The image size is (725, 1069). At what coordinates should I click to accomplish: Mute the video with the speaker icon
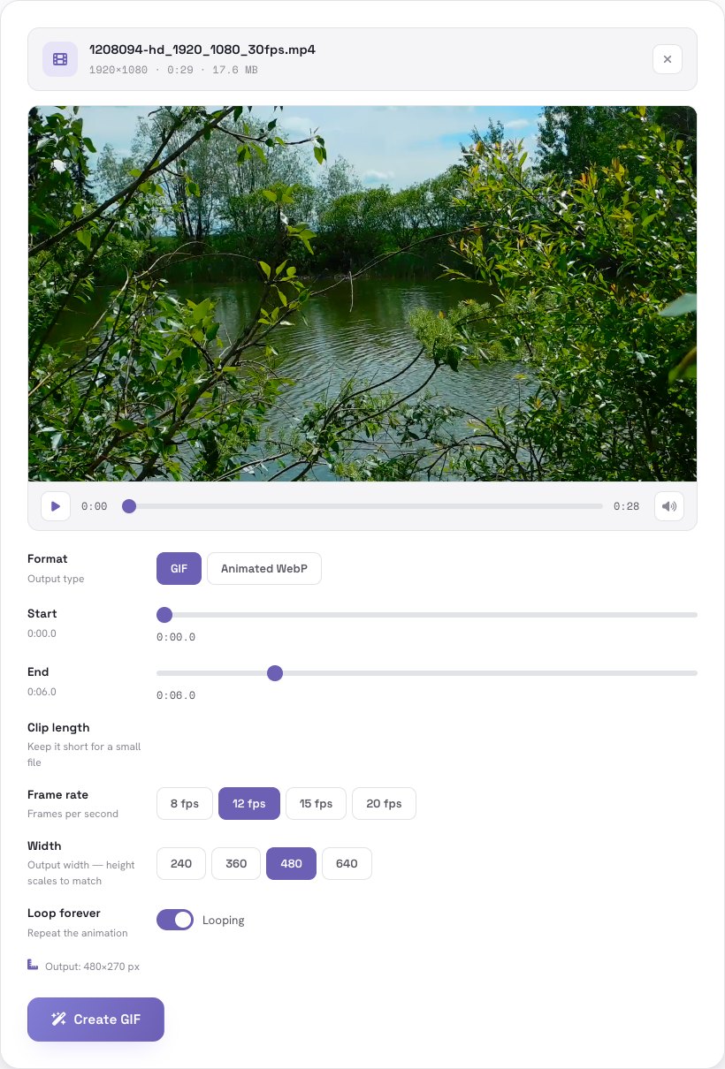point(669,506)
